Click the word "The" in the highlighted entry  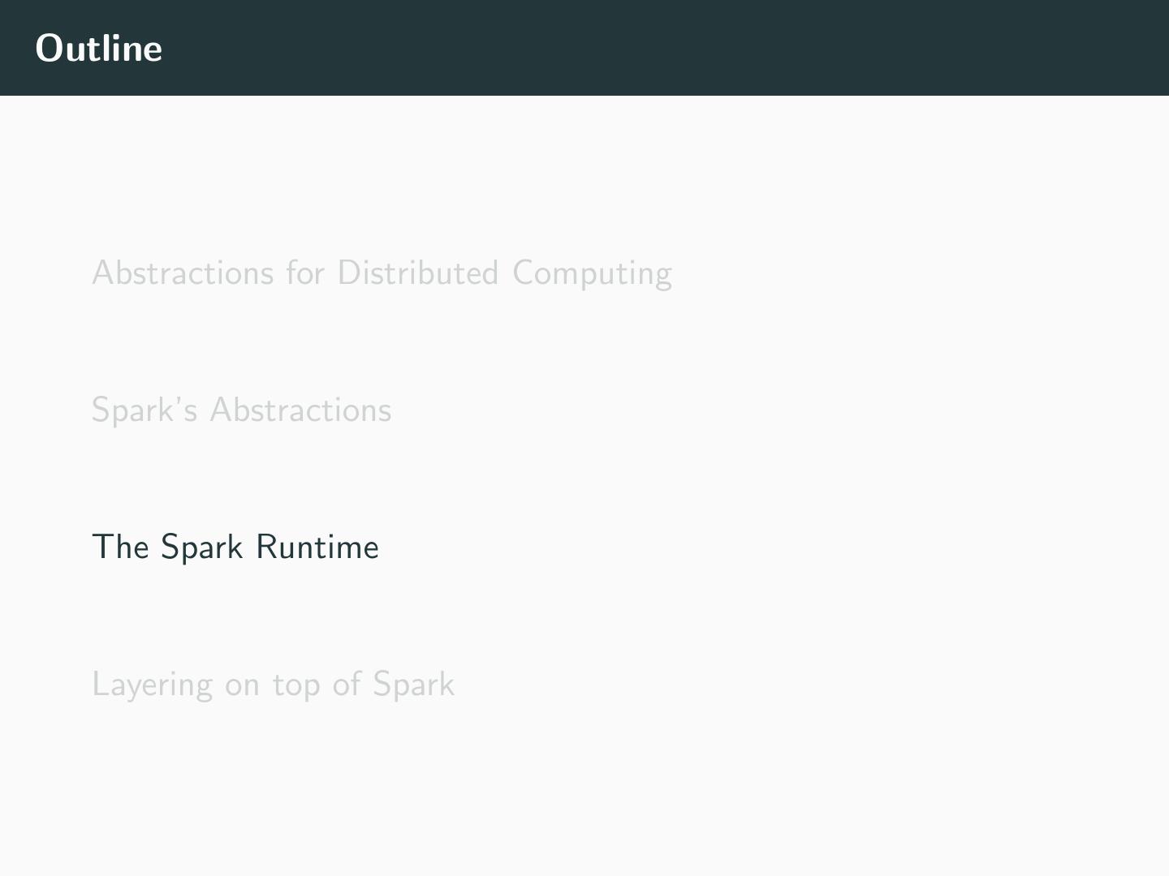click(120, 547)
